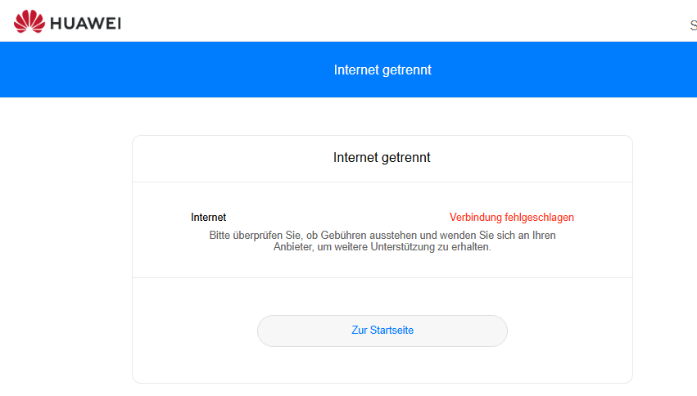Click an empty area of the blue banner

[x=164, y=70]
